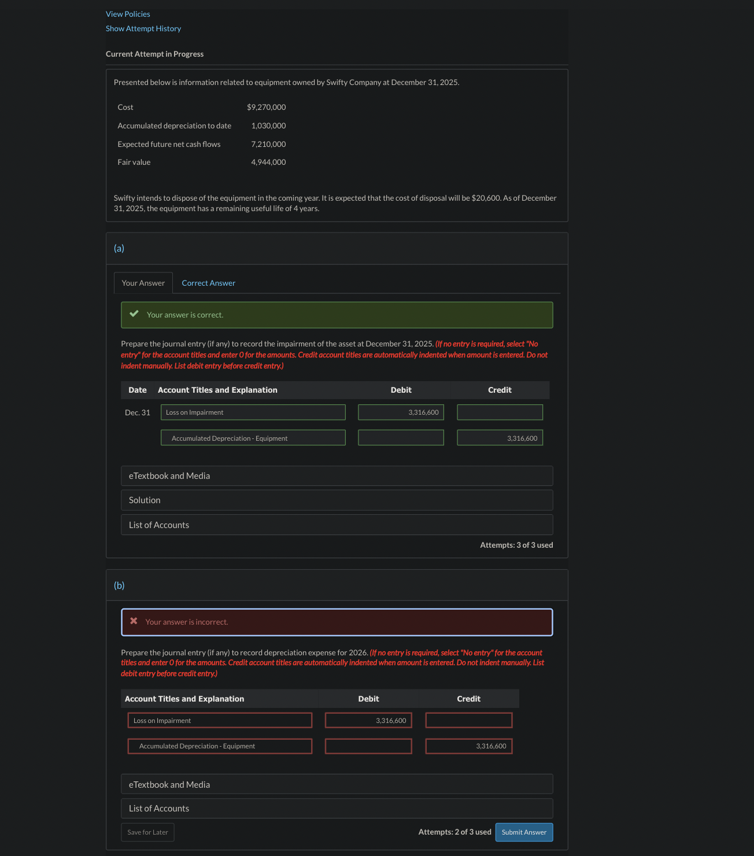Screen dimensions: 754x856
Task: Select the Your Answer tab
Action: [143, 283]
